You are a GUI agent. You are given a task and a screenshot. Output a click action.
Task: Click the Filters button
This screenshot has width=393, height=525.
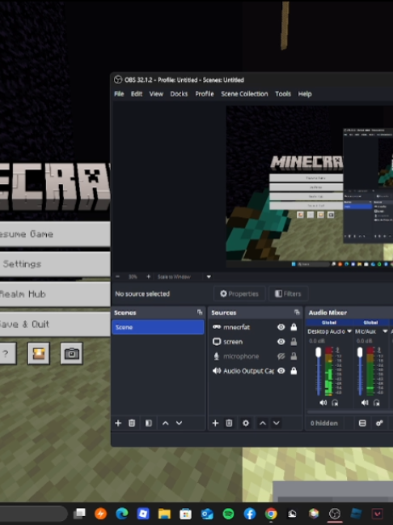[x=288, y=293]
